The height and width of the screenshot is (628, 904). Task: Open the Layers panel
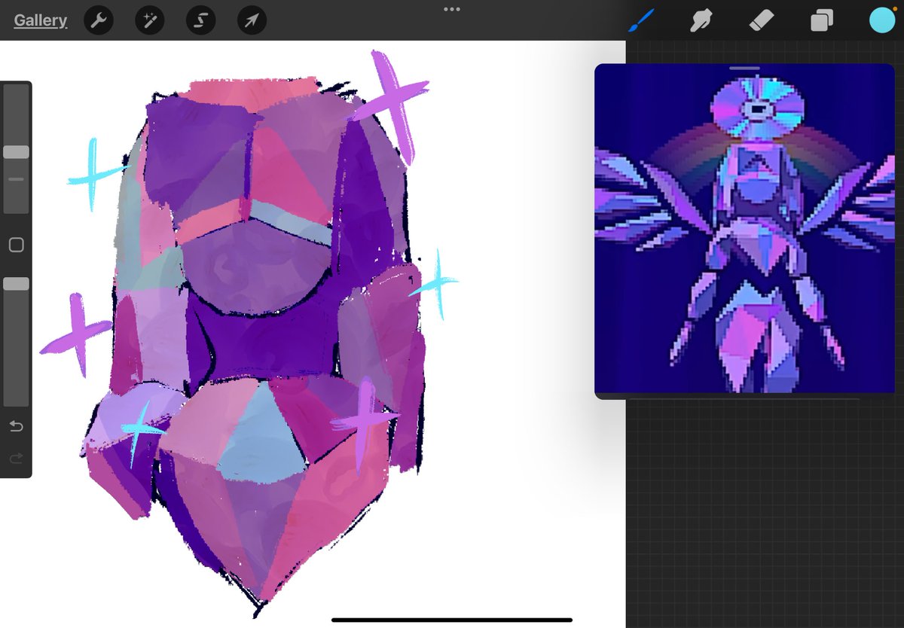coord(822,20)
